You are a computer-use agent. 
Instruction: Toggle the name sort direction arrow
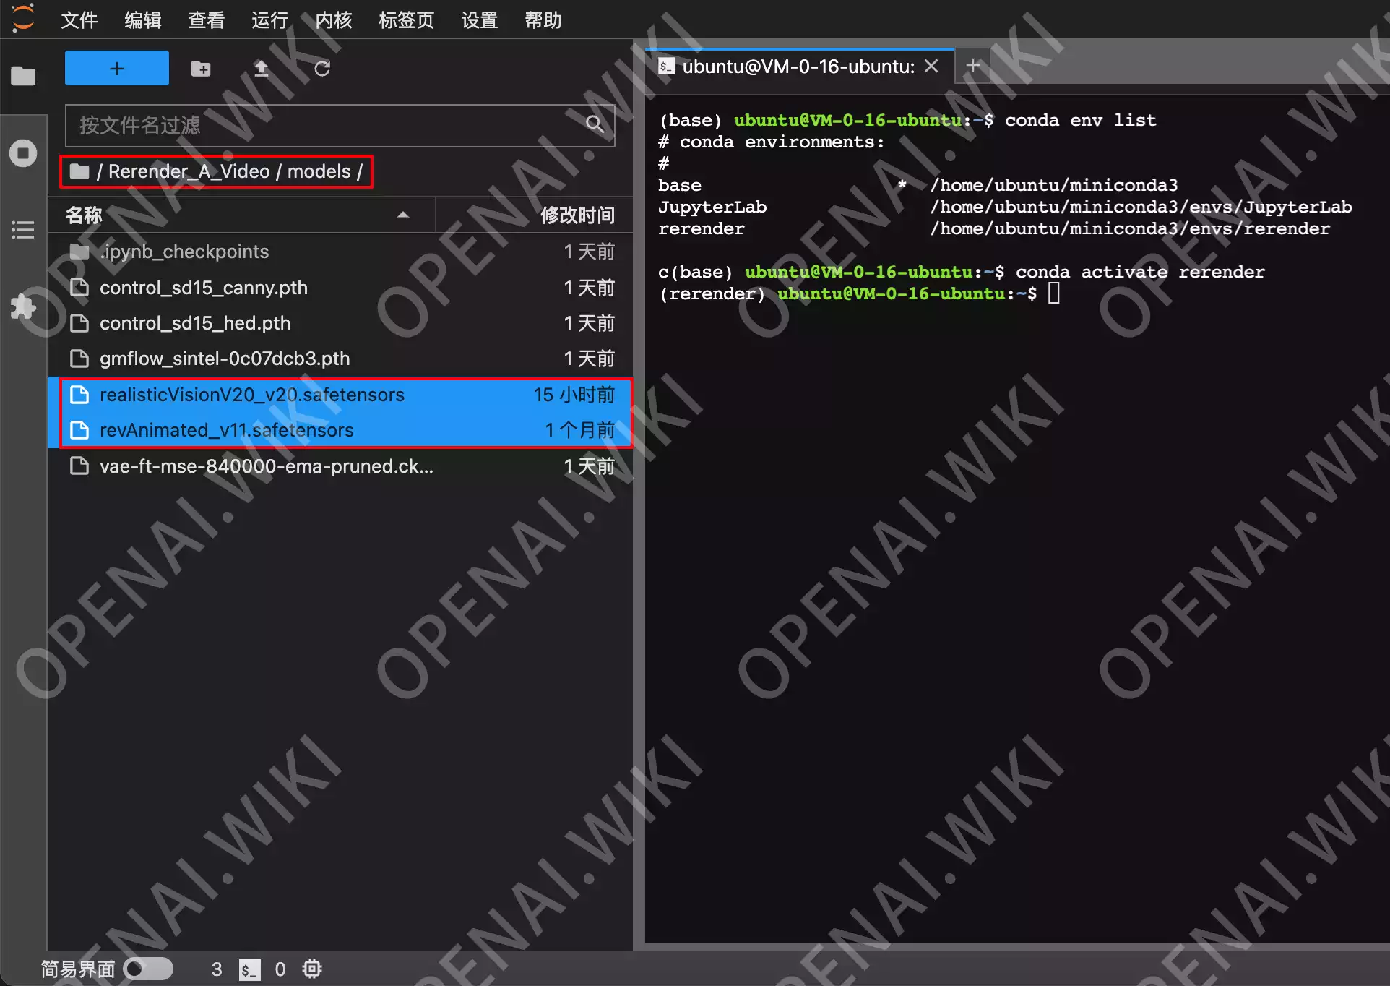coord(403,215)
